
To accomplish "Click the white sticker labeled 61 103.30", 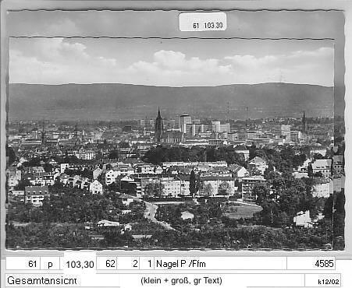I will point(203,22).
